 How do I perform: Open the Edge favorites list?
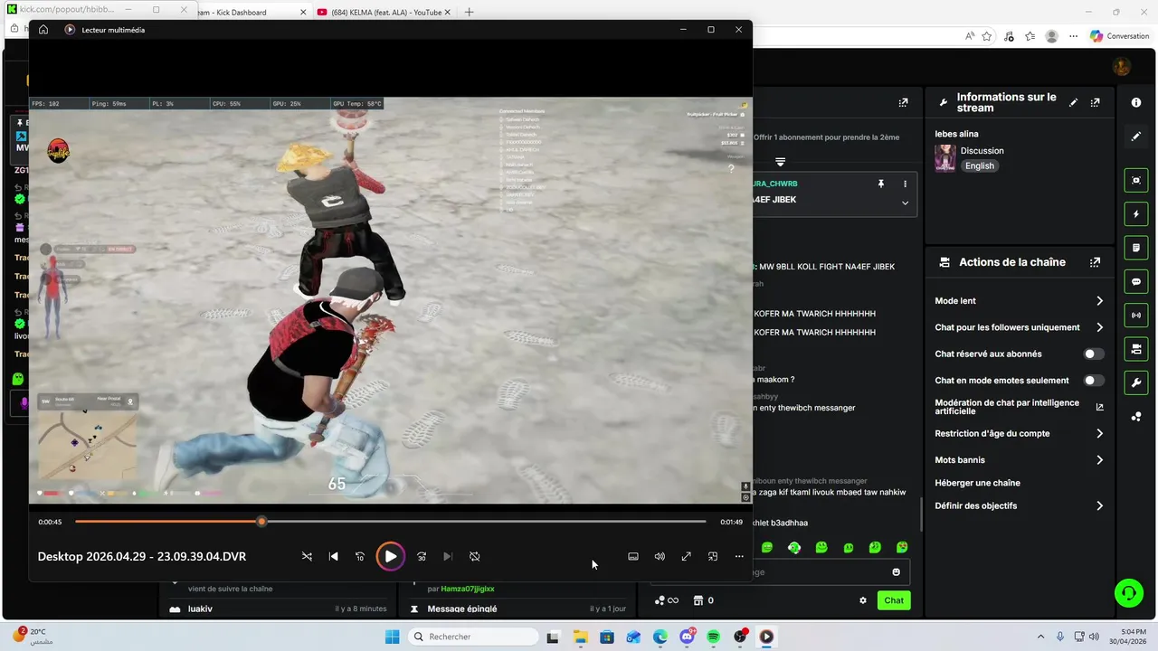[1030, 36]
